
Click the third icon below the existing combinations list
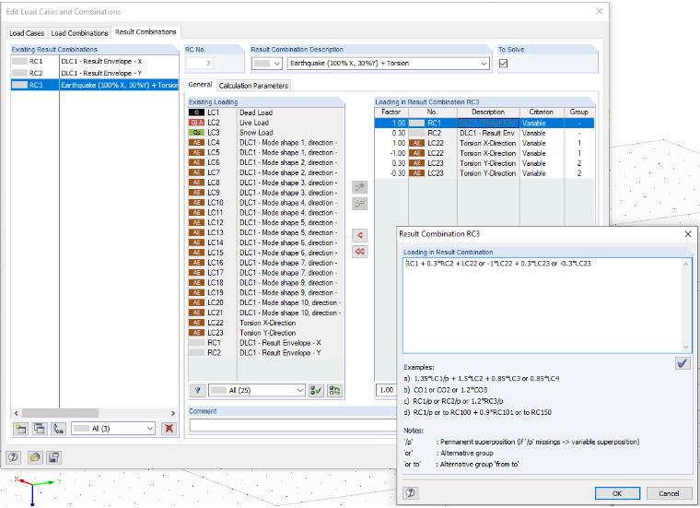58,429
